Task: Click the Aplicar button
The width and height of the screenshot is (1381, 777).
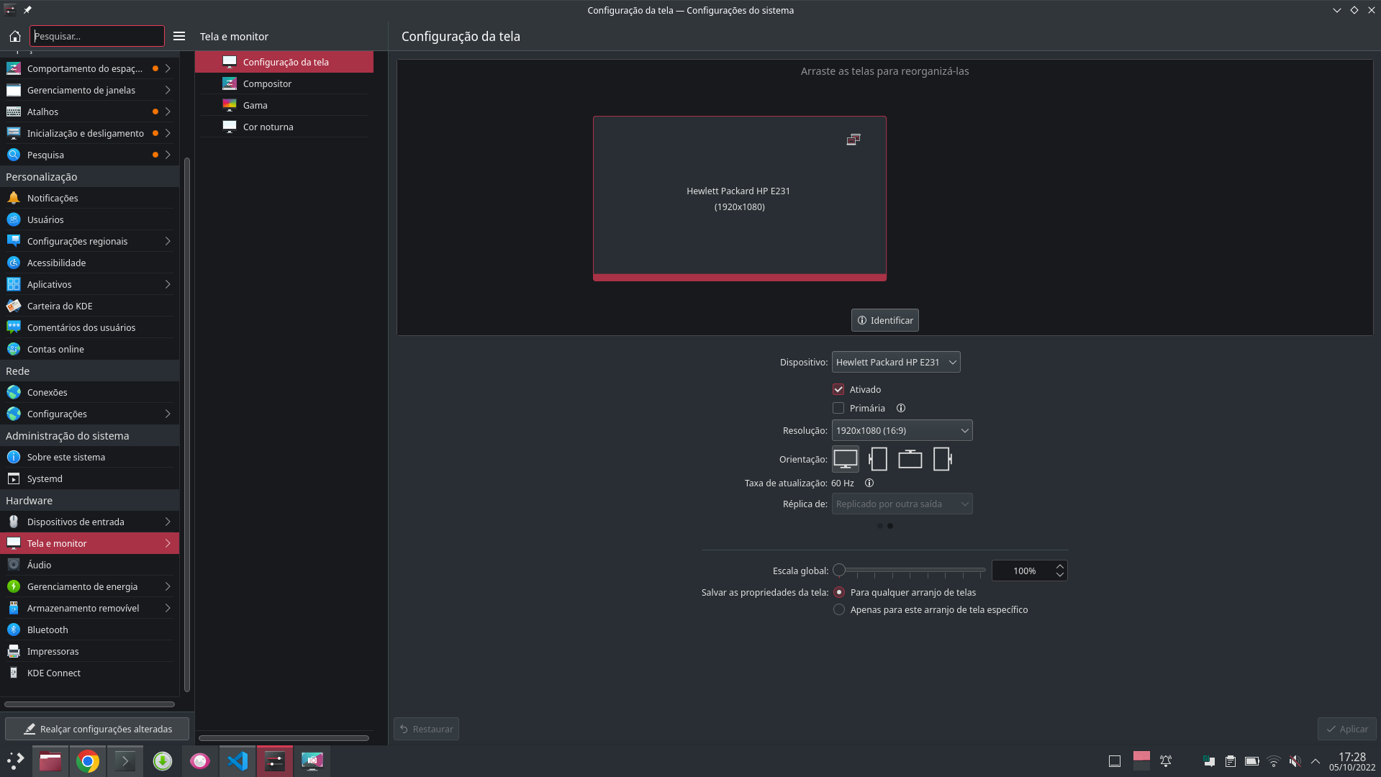Action: click(x=1346, y=729)
